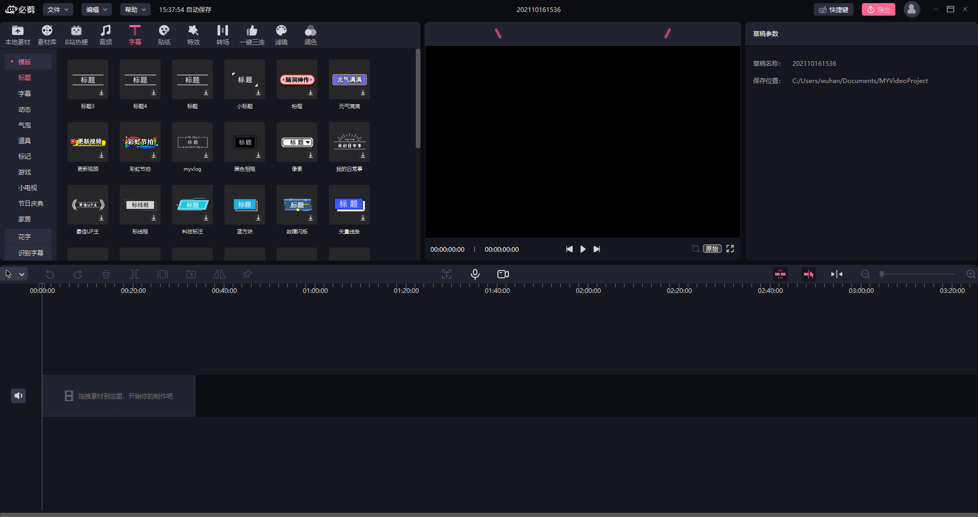978x517 pixels.
Task: Expand the cursor tool mode dropdown
Action: pyautogui.click(x=22, y=274)
